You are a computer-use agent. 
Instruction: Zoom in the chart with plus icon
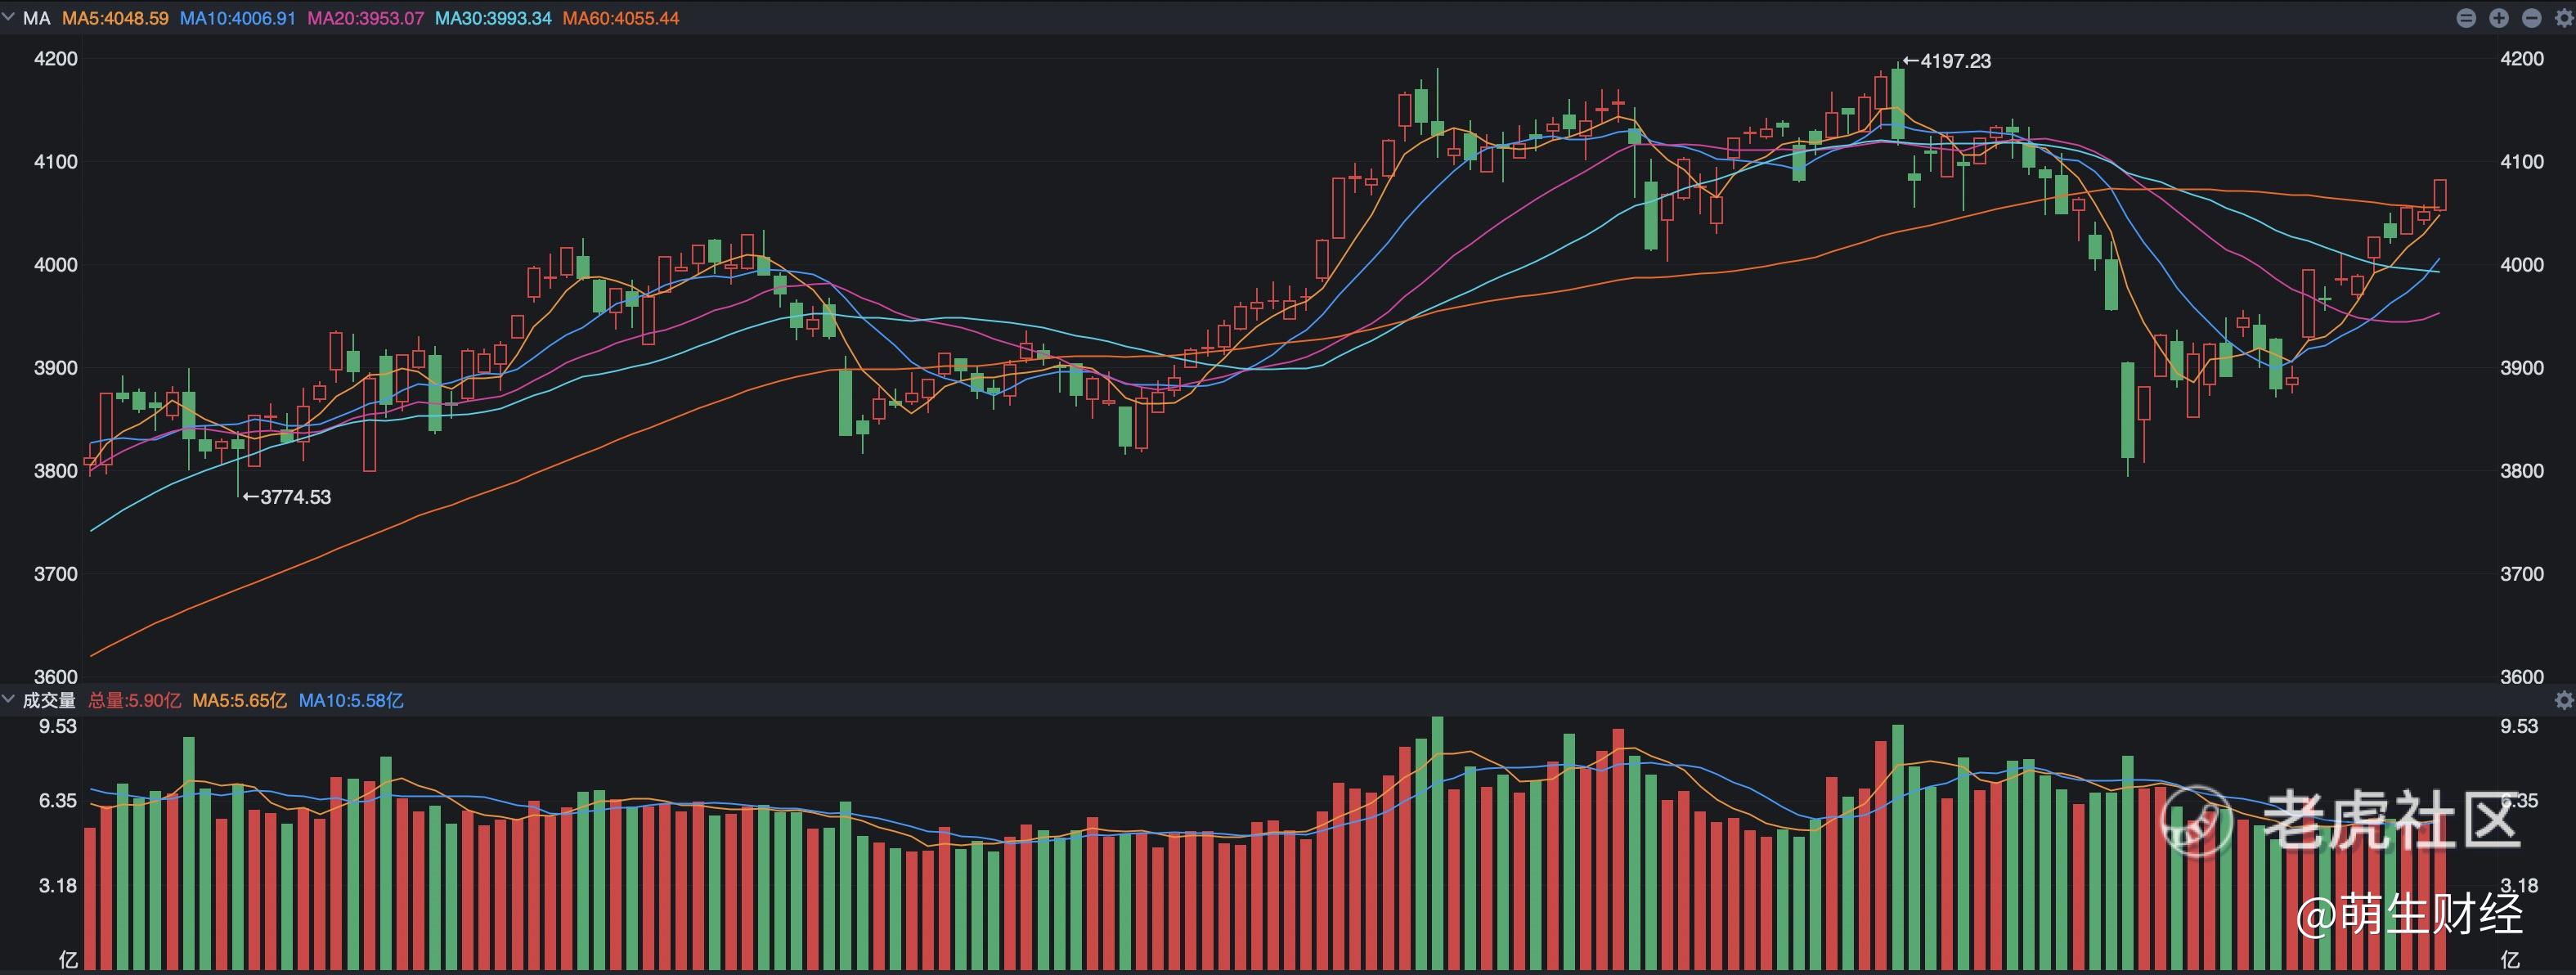click(2499, 18)
